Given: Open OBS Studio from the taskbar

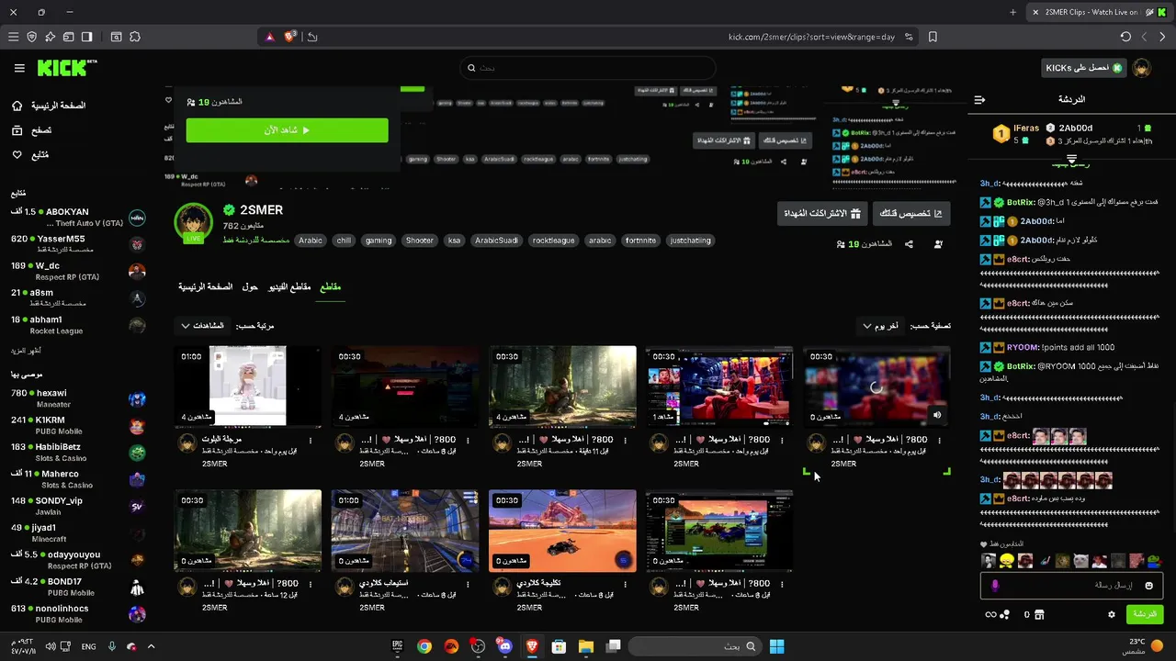Looking at the screenshot, I should (478, 646).
